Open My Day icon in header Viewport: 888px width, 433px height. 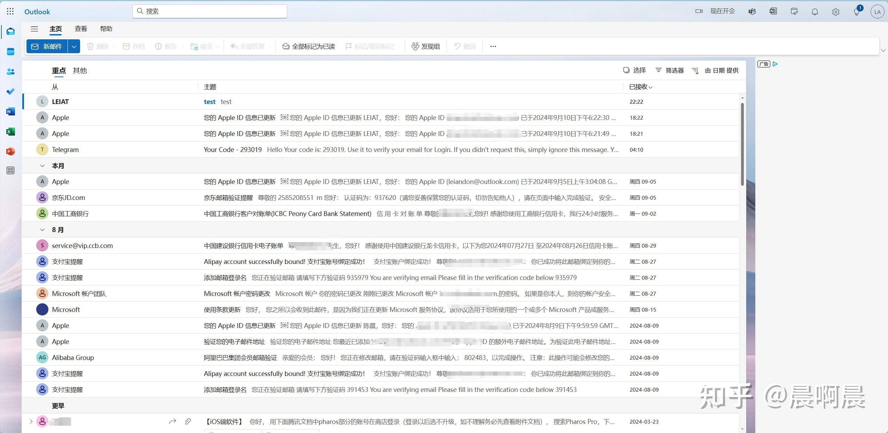point(794,11)
